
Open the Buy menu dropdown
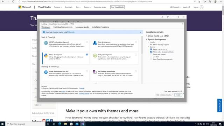tap(78, 7)
